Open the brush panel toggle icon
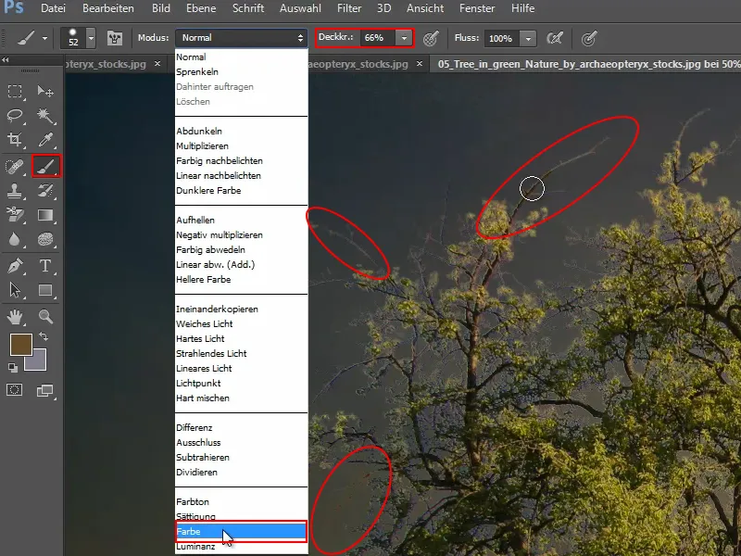This screenshot has width=741, height=556. (x=114, y=38)
